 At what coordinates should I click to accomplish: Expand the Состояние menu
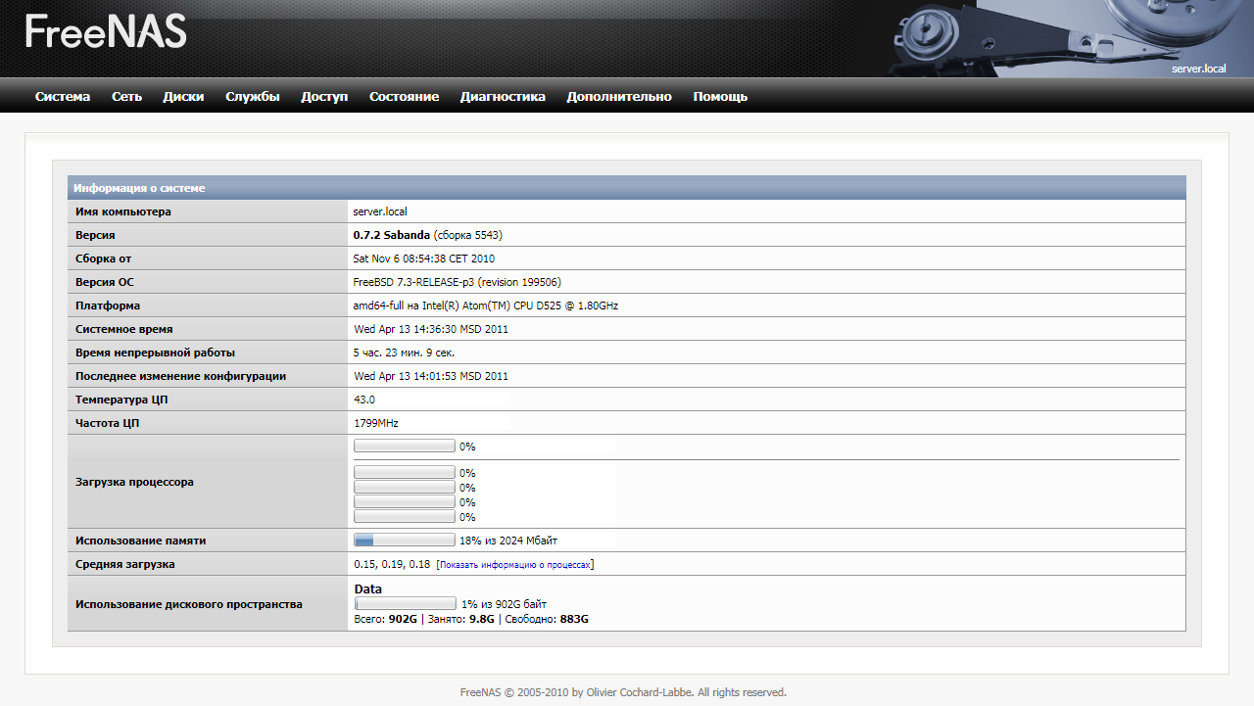click(x=404, y=96)
